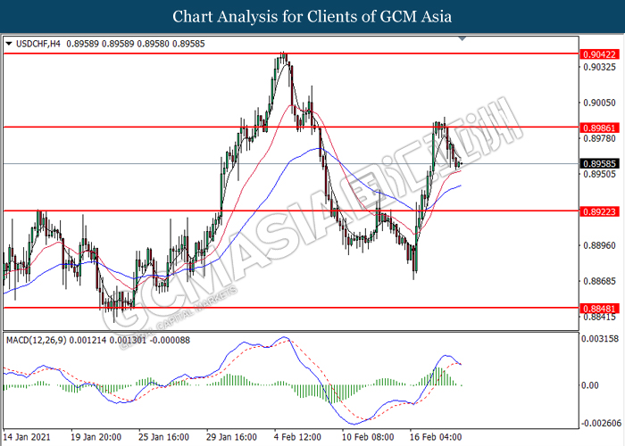Select the 0.90422 red resistance price tag

pos(599,54)
